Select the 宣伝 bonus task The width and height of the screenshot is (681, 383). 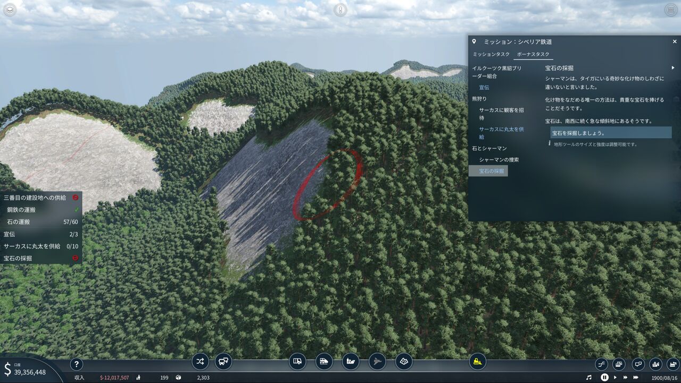484,87
